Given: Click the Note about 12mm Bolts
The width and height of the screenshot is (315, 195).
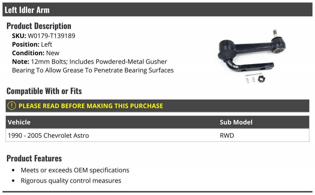Looking at the screenshot, I should coord(93,66).
